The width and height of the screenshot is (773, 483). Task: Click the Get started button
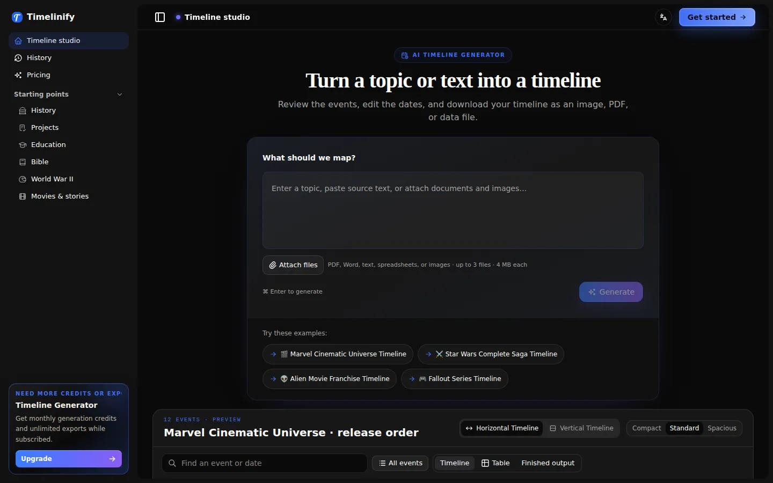[717, 17]
